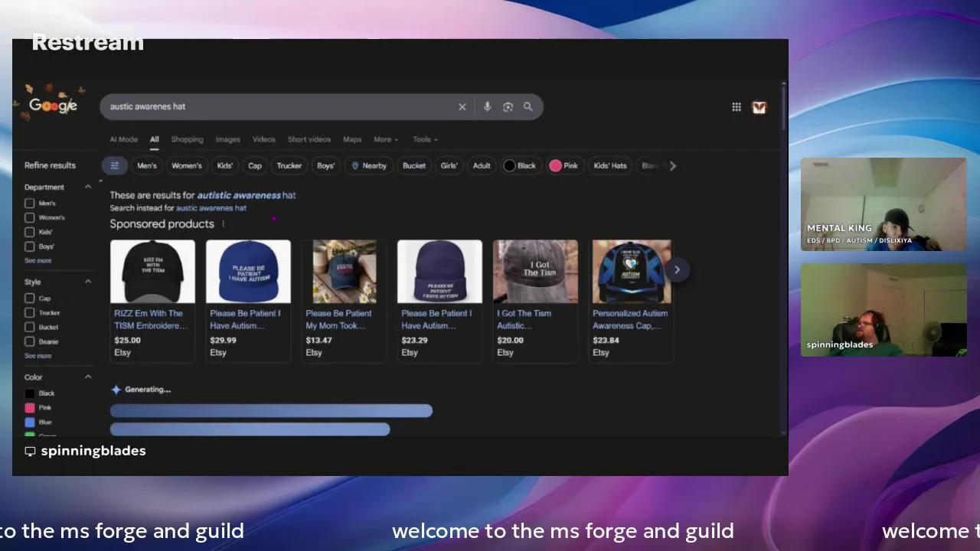This screenshot has width=980, height=551.
Task: Apply the Bucket filter chip
Action: (413, 165)
